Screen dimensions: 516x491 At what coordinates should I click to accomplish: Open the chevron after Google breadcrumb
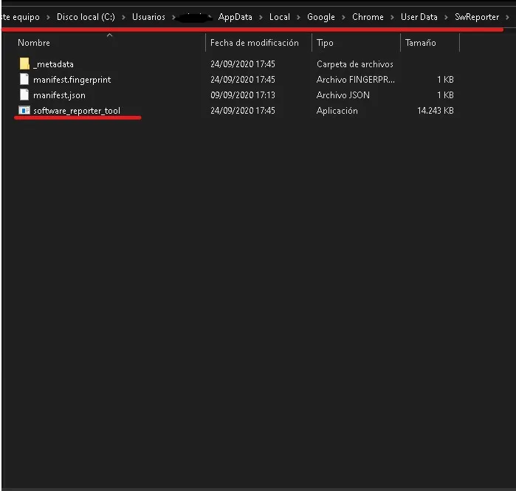point(343,17)
